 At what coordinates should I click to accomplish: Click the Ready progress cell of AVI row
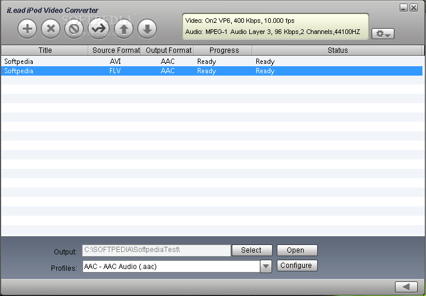point(207,62)
